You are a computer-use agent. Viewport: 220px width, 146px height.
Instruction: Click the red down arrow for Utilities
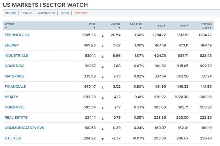pyautogui.click(x=102, y=138)
